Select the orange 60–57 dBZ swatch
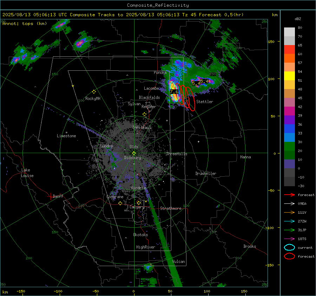Viewport: 316px width, 296px height. pyautogui.click(x=289, y=58)
